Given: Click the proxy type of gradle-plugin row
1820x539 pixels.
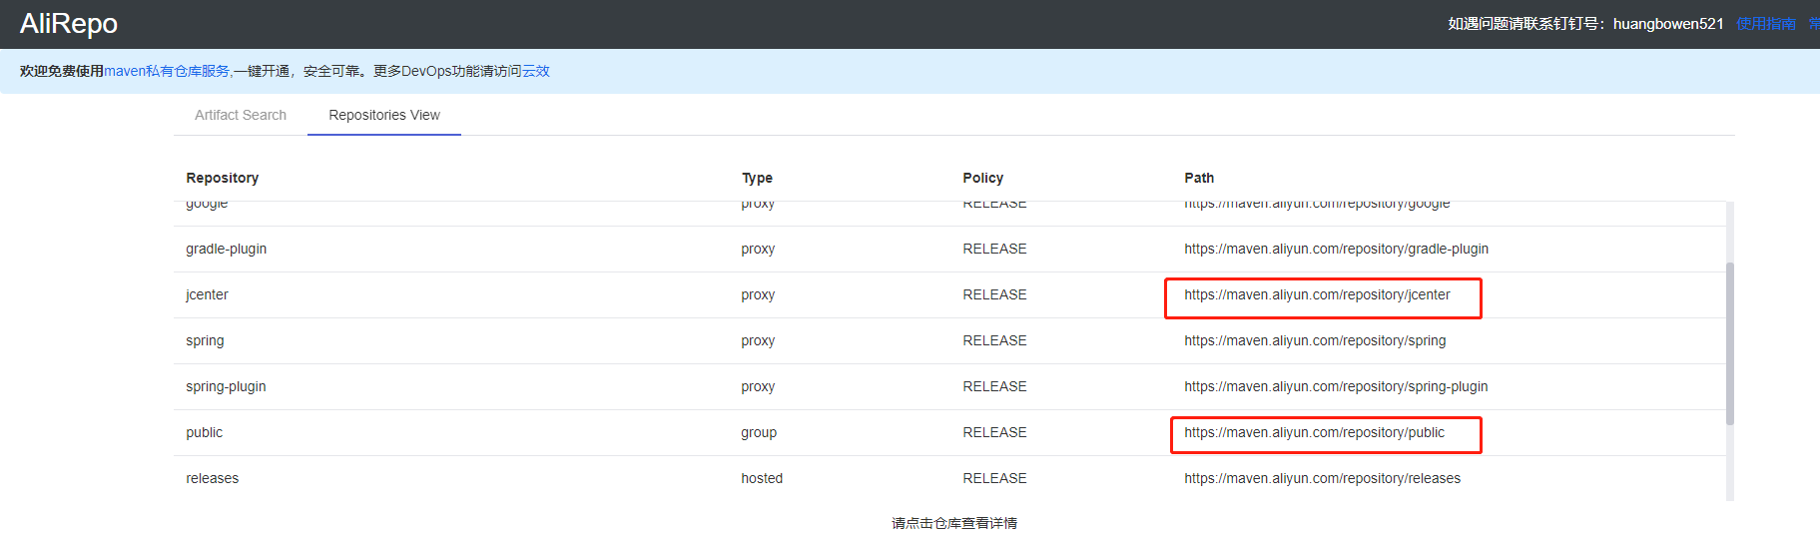Looking at the screenshot, I should pos(758,249).
